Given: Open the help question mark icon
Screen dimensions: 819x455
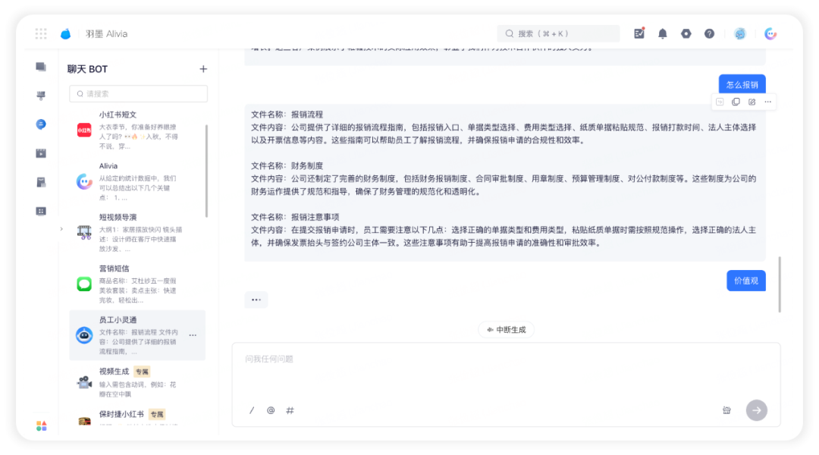Looking at the screenshot, I should 709,34.
